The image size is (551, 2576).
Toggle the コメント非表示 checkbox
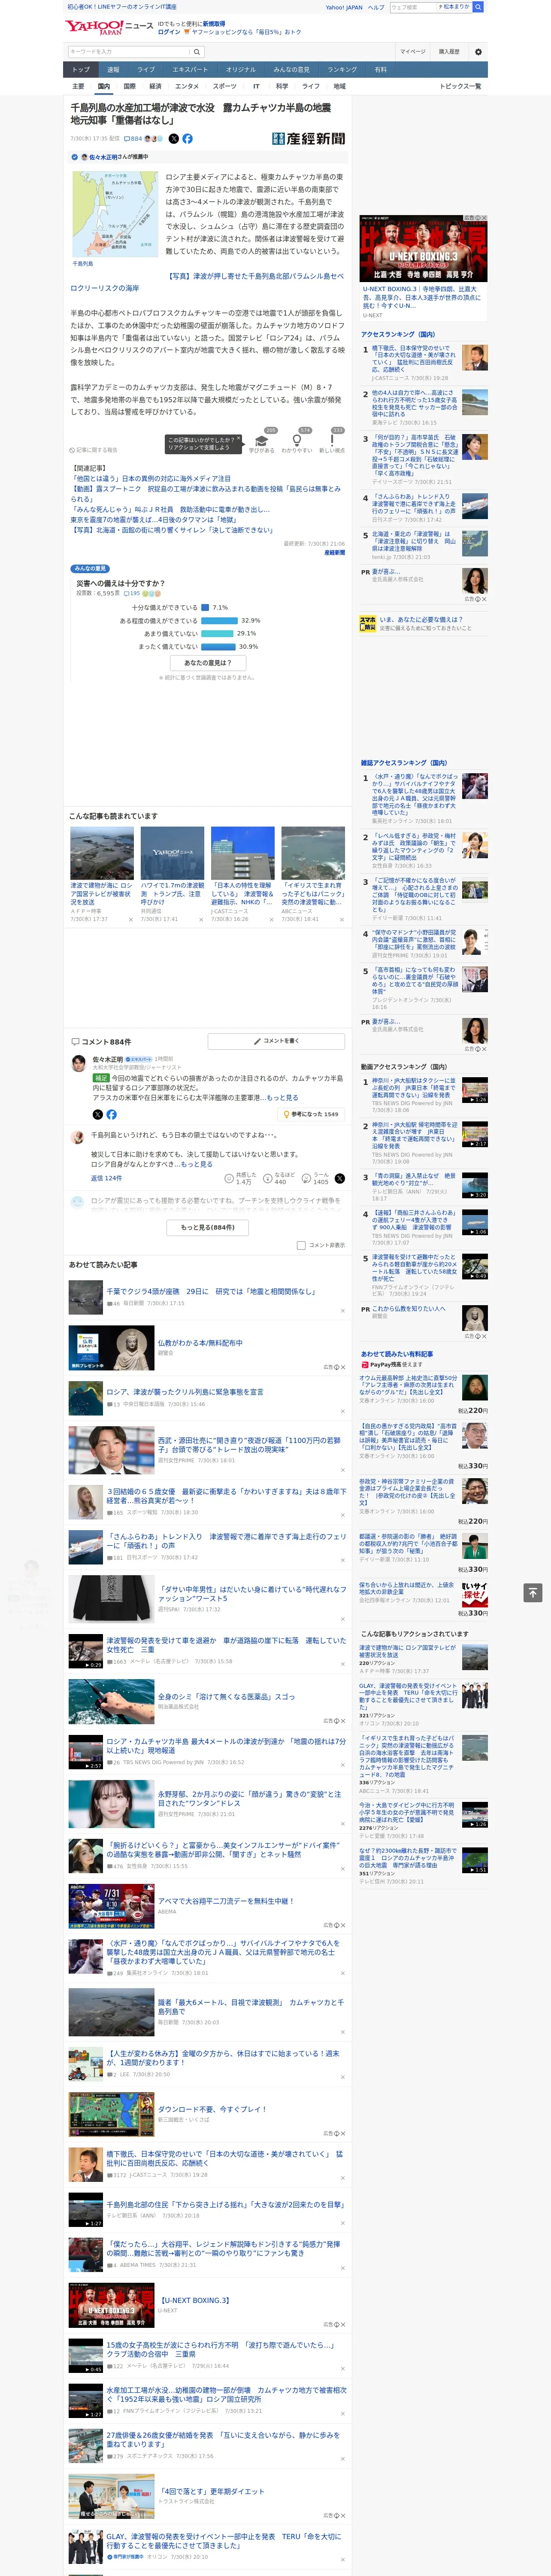301,1245
